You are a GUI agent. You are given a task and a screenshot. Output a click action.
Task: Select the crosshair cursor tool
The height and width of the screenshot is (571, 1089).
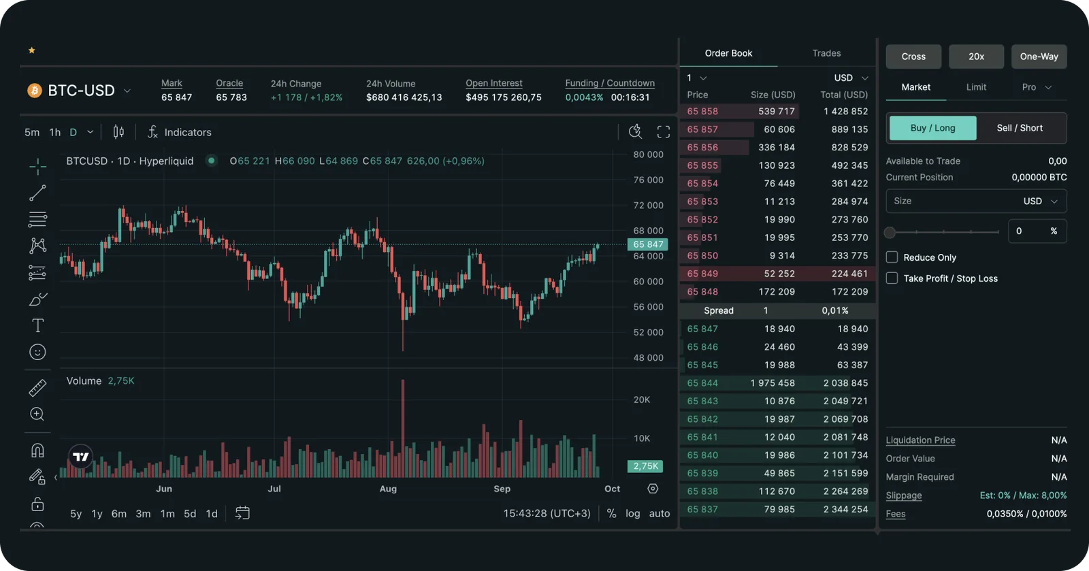click(x=38, y=166)
